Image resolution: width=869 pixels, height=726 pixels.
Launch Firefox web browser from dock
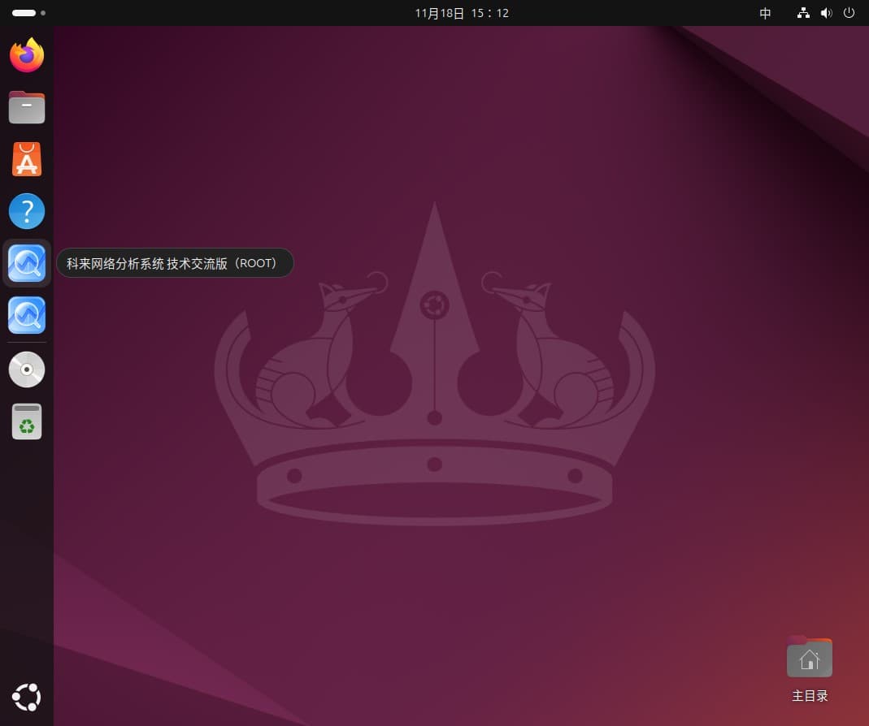point(27,55)
